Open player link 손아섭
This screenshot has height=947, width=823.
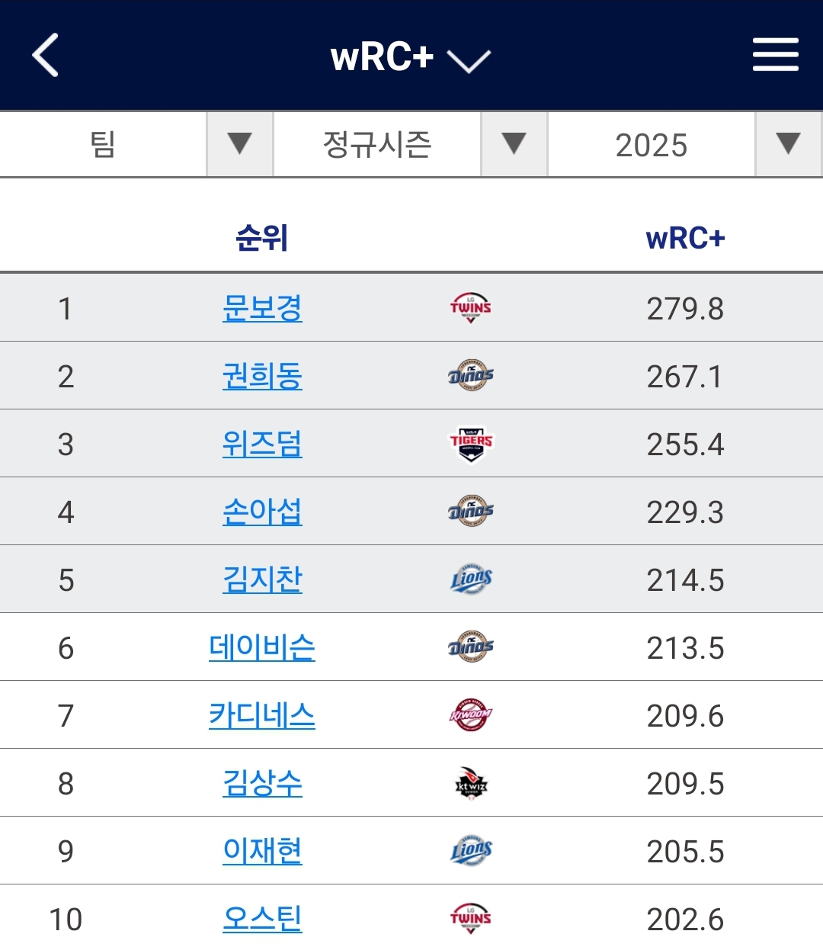pos(262,512)
